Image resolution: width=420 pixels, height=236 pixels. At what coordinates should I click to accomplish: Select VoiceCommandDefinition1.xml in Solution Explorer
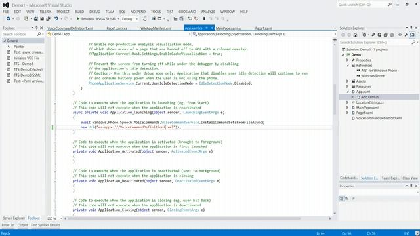pyautogui.click(x=379, y=118)
